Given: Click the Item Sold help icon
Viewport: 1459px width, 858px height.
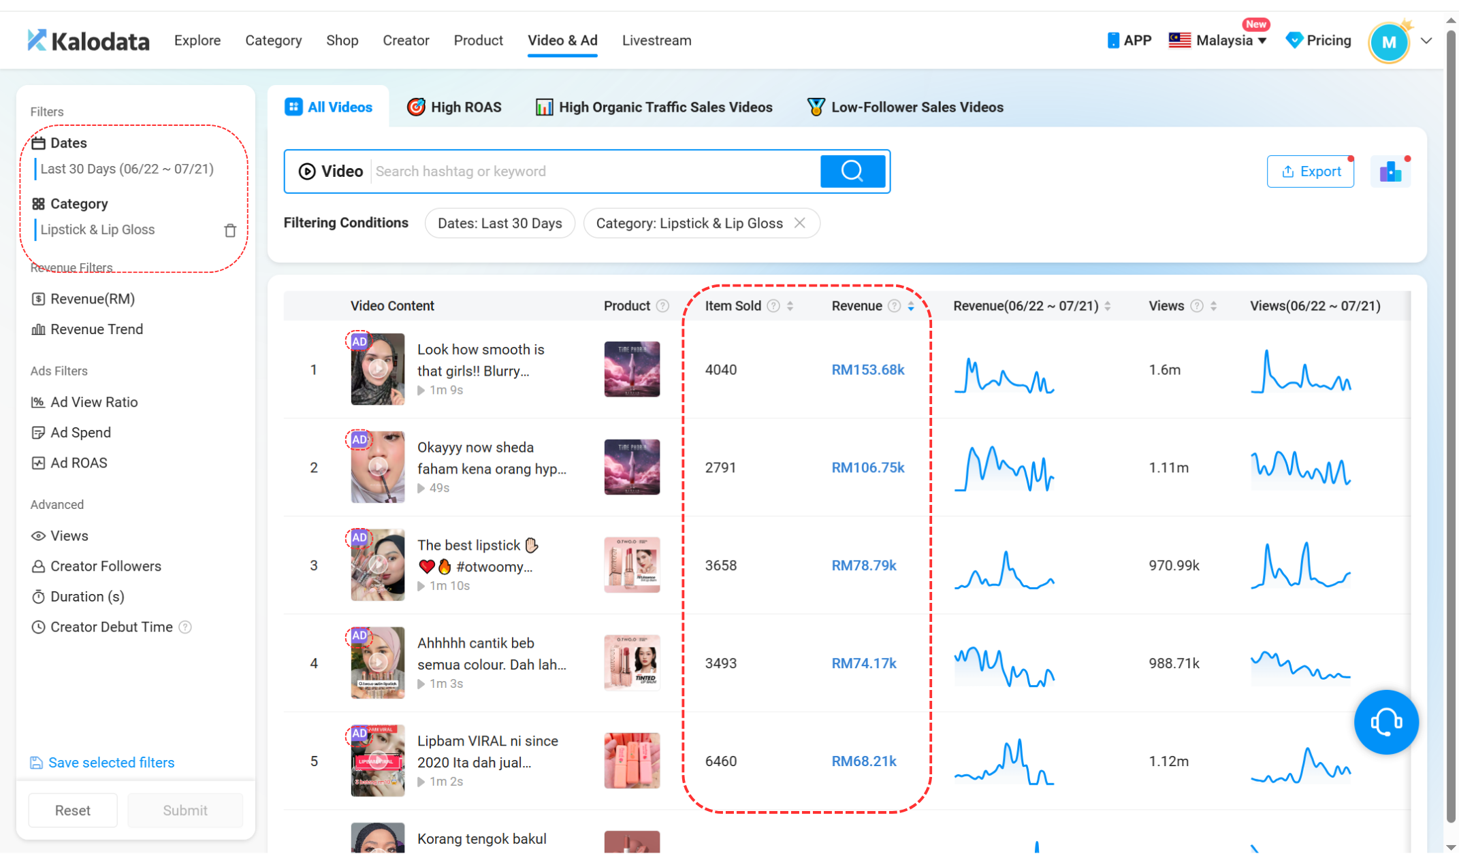Looking at the screenshot, I should 773,306.
